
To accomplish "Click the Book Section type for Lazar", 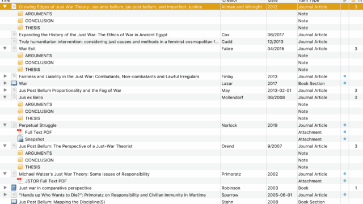I will pos(311,83).
